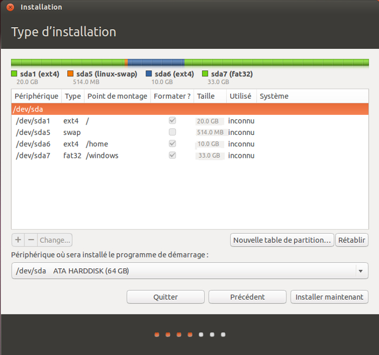Click the blue sda6 legend square
This screenshot has height=355, width=379.
point(149,74)
